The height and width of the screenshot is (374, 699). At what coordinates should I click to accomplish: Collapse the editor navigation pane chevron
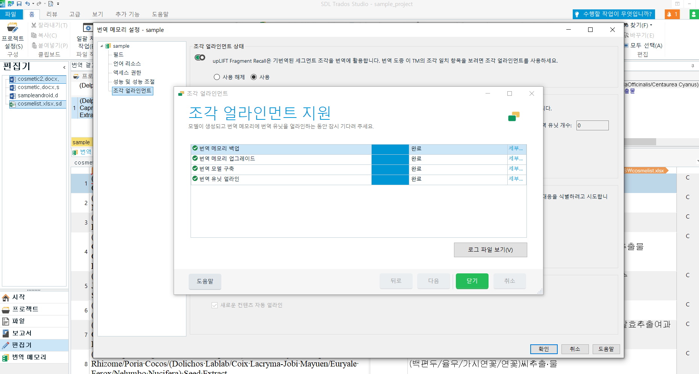[64, 67]
